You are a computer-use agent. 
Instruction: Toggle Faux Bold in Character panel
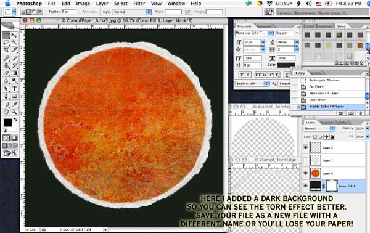click(x=242, y=75)
